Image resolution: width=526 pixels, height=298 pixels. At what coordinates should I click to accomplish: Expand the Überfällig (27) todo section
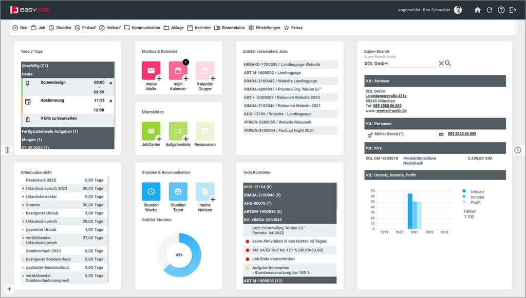pyautogui.click(x=67, y=66)
